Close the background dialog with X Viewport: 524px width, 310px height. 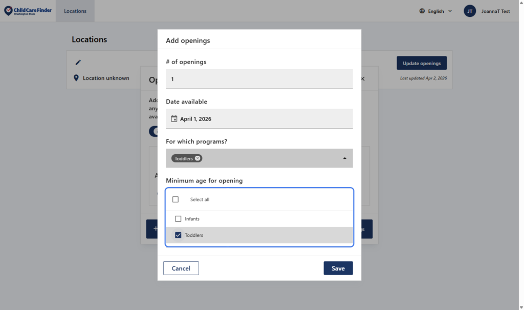(363, 79)
